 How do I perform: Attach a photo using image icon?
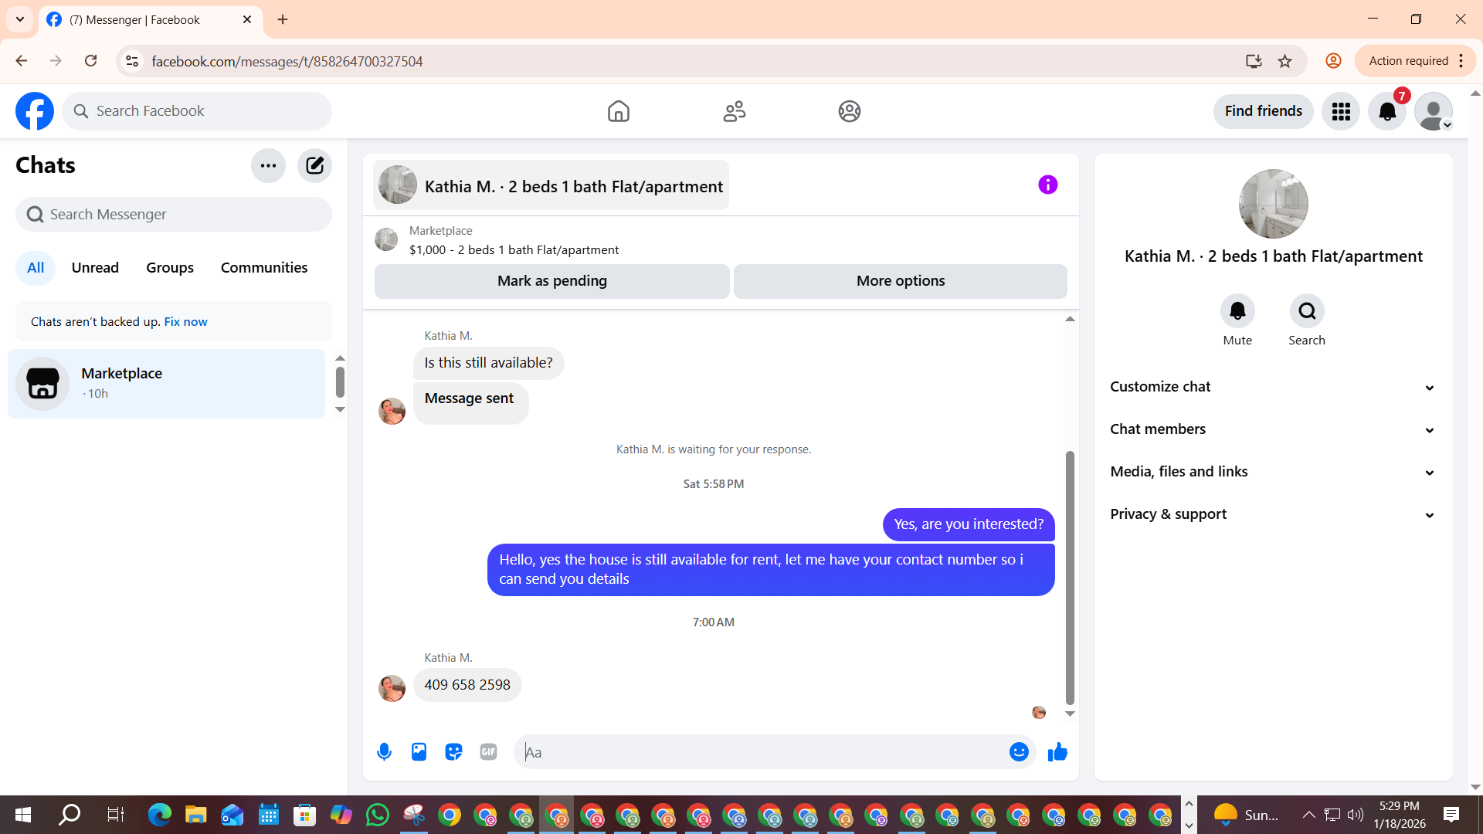419,751
